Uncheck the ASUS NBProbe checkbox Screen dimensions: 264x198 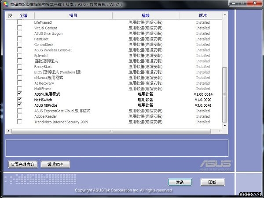(19, 105)
